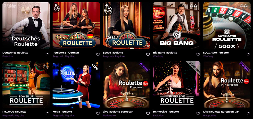This screenshot has width=253, height=119.
Task: Open the Deutsches Roulette game thumbnail
Action: [26, 25]
